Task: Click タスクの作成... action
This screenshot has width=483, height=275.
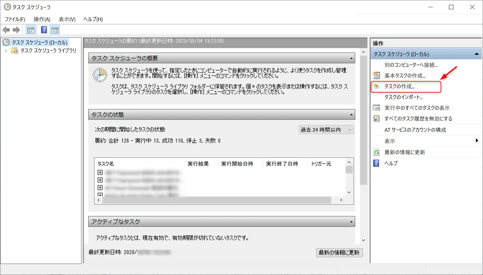Action: [399, 87]
